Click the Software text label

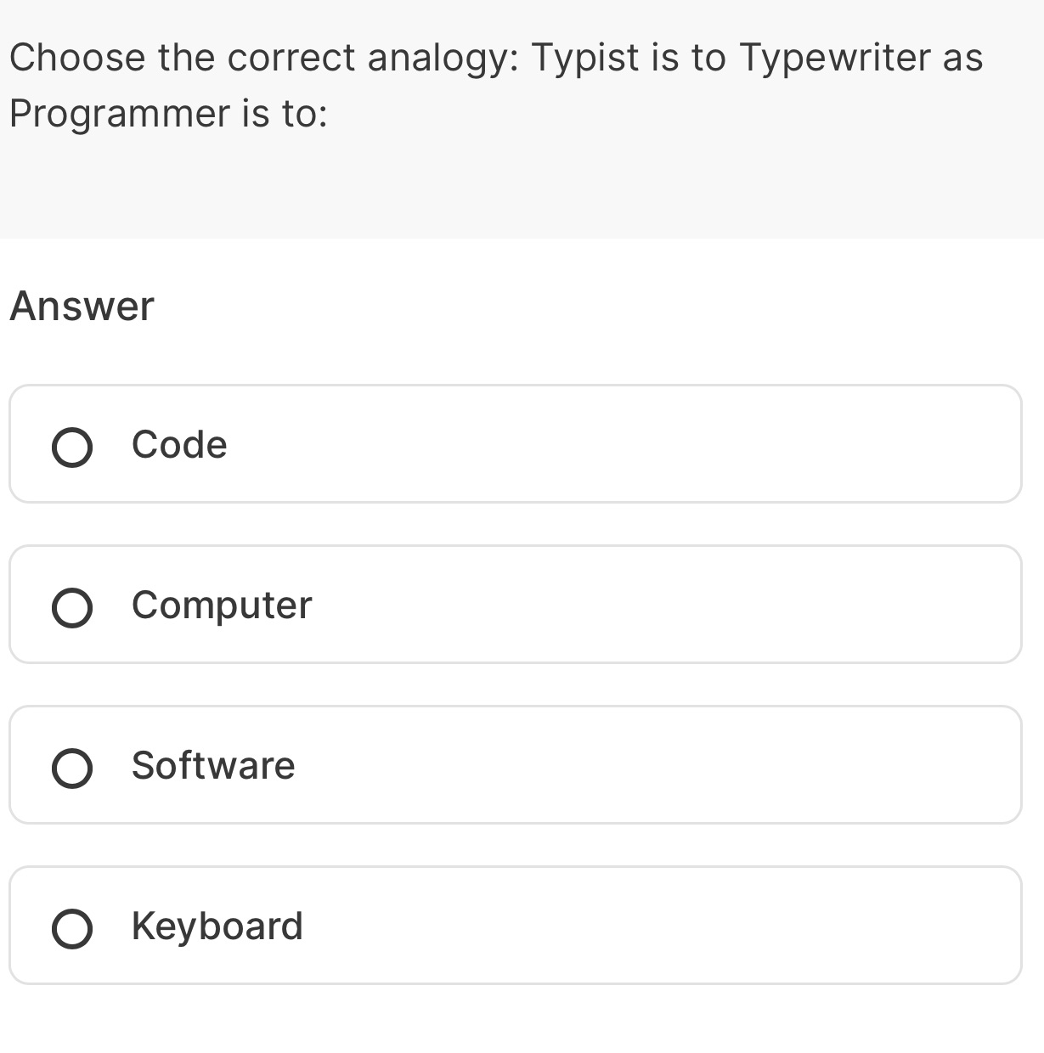[x=212, y=766]
